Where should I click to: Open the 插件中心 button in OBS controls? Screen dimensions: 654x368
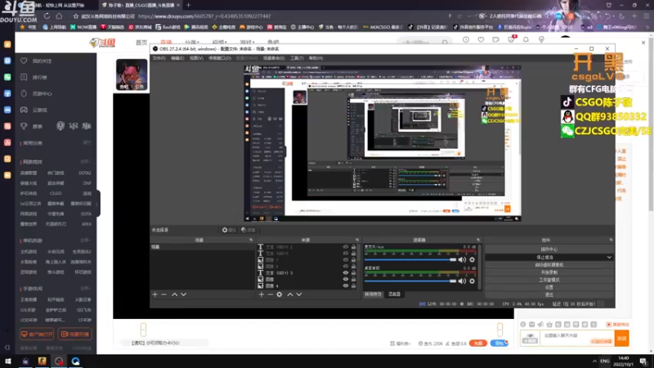pyautogui.click(x=549, y=249)
